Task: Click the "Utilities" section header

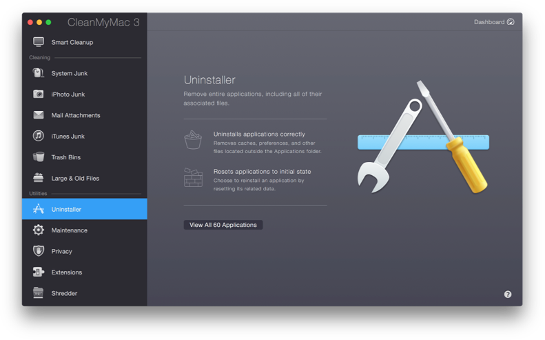Action: pos(38,193)
